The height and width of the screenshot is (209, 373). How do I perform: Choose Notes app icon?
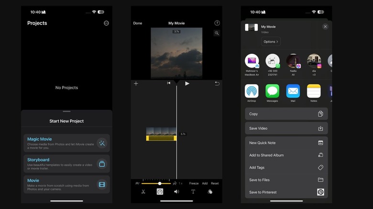[x=314, y=91]
